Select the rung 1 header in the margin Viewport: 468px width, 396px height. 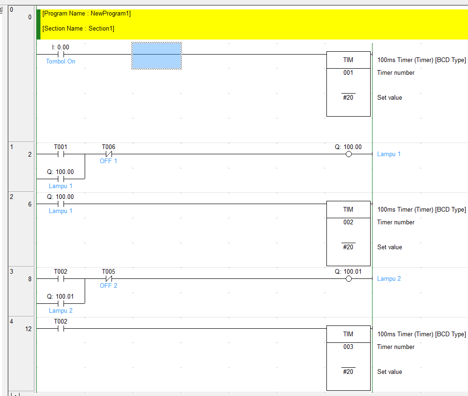[21, 167]
